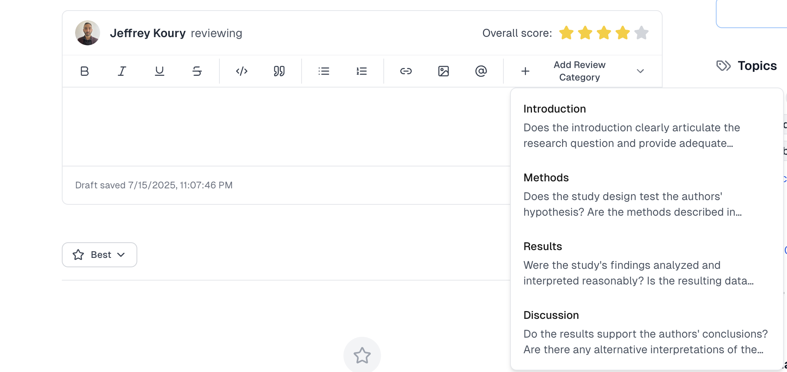This screenshot has height=372, width=787.
Task: Insert an image into review
Action: [x=443, y=71]
